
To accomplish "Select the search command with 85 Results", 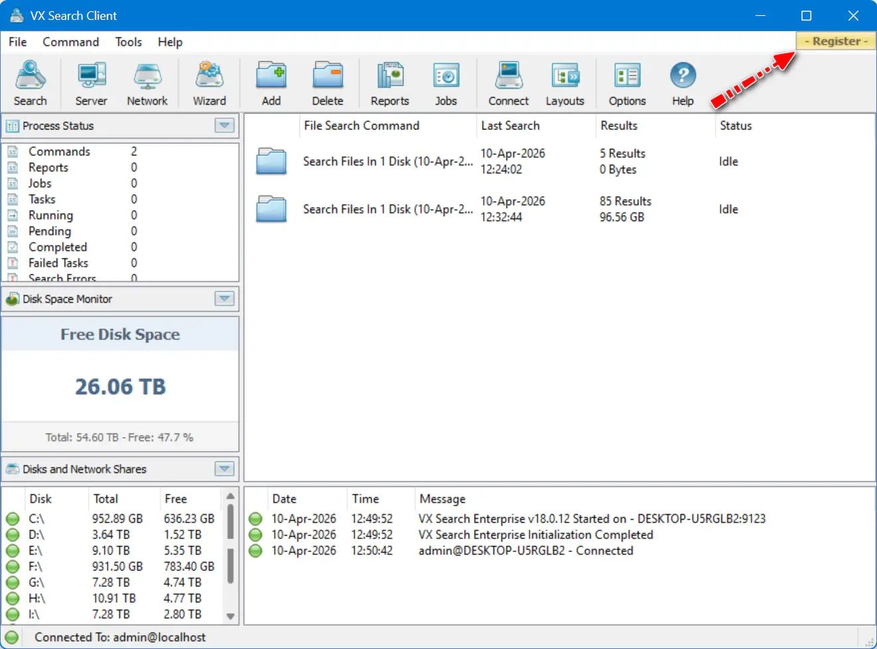I will pos(387,209).
